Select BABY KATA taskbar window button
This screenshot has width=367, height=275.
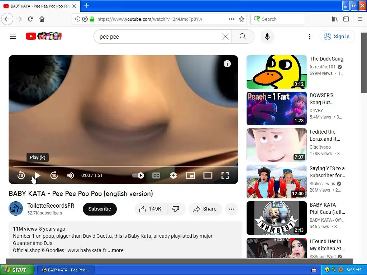66,270
